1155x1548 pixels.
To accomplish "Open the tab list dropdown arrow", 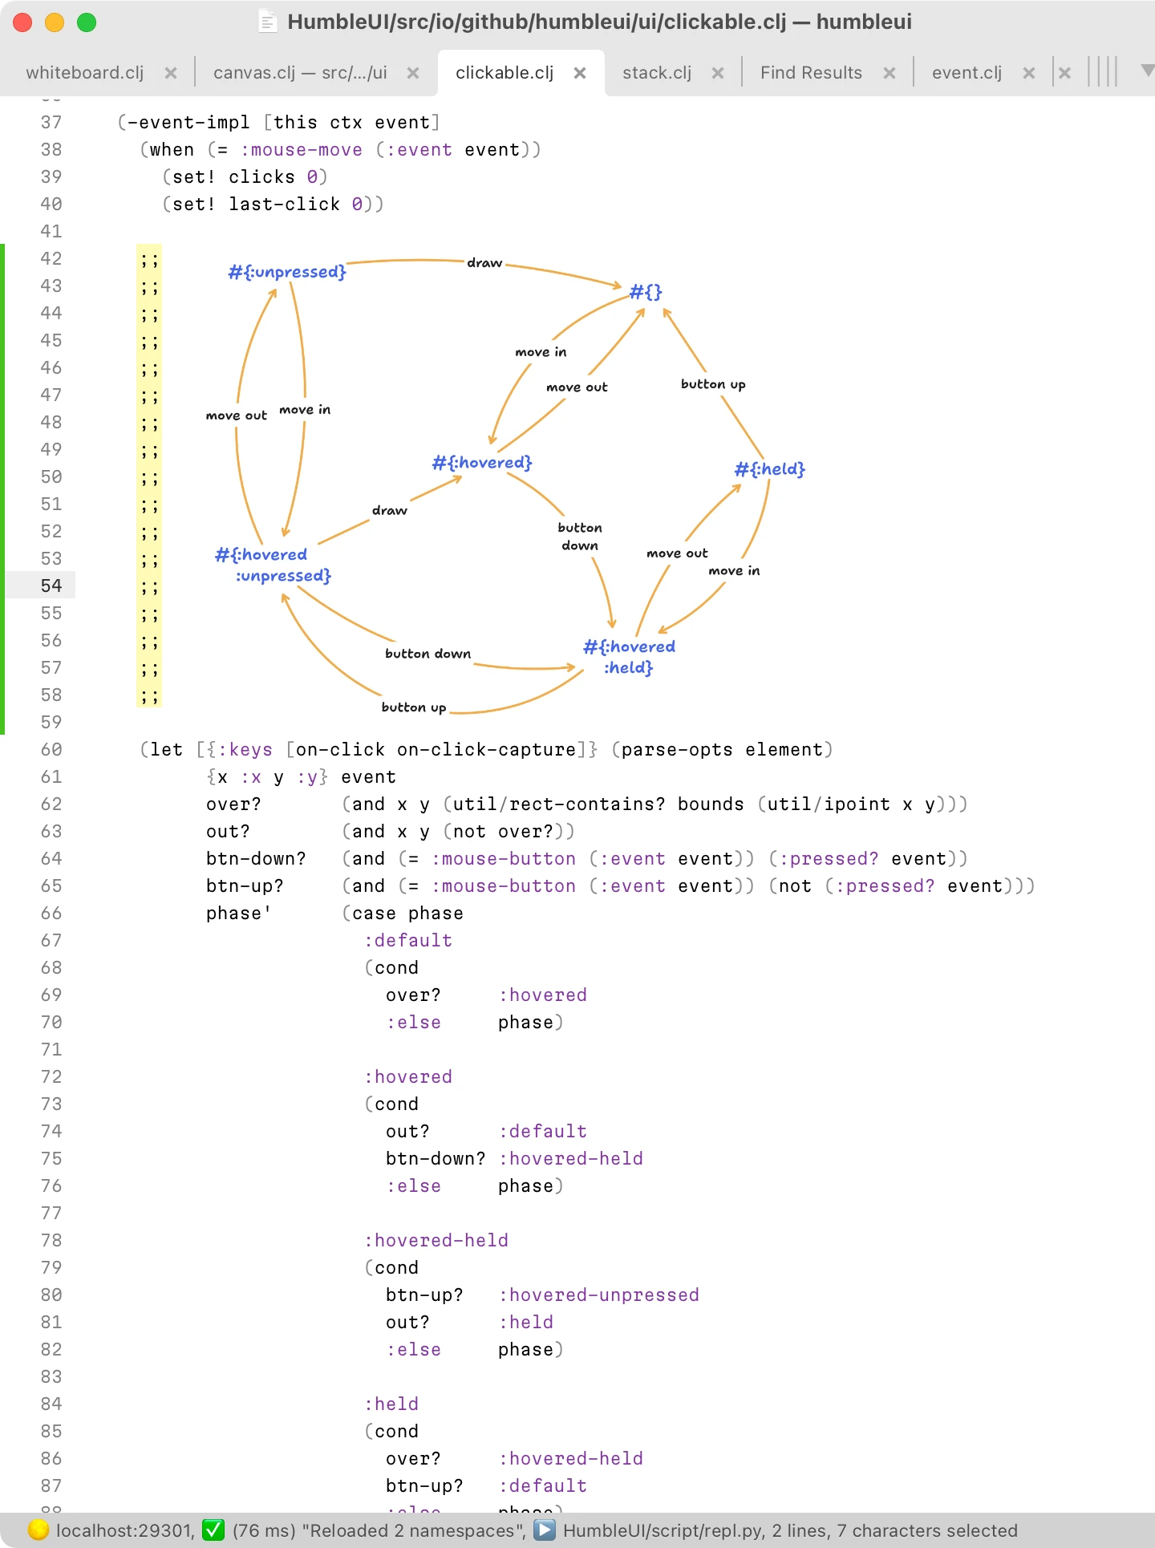I will coord(1147,71).
